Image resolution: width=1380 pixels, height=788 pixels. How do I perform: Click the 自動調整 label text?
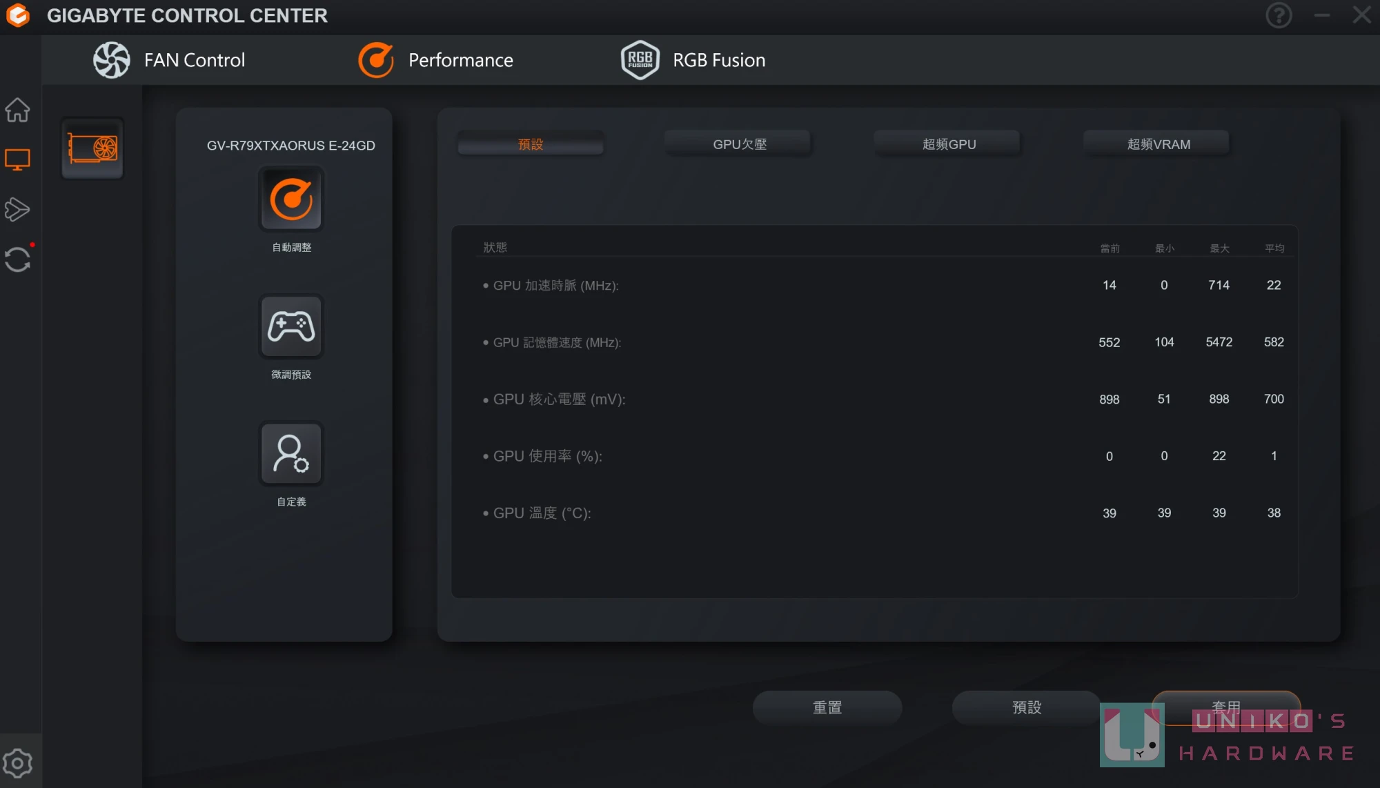[291, 247]
